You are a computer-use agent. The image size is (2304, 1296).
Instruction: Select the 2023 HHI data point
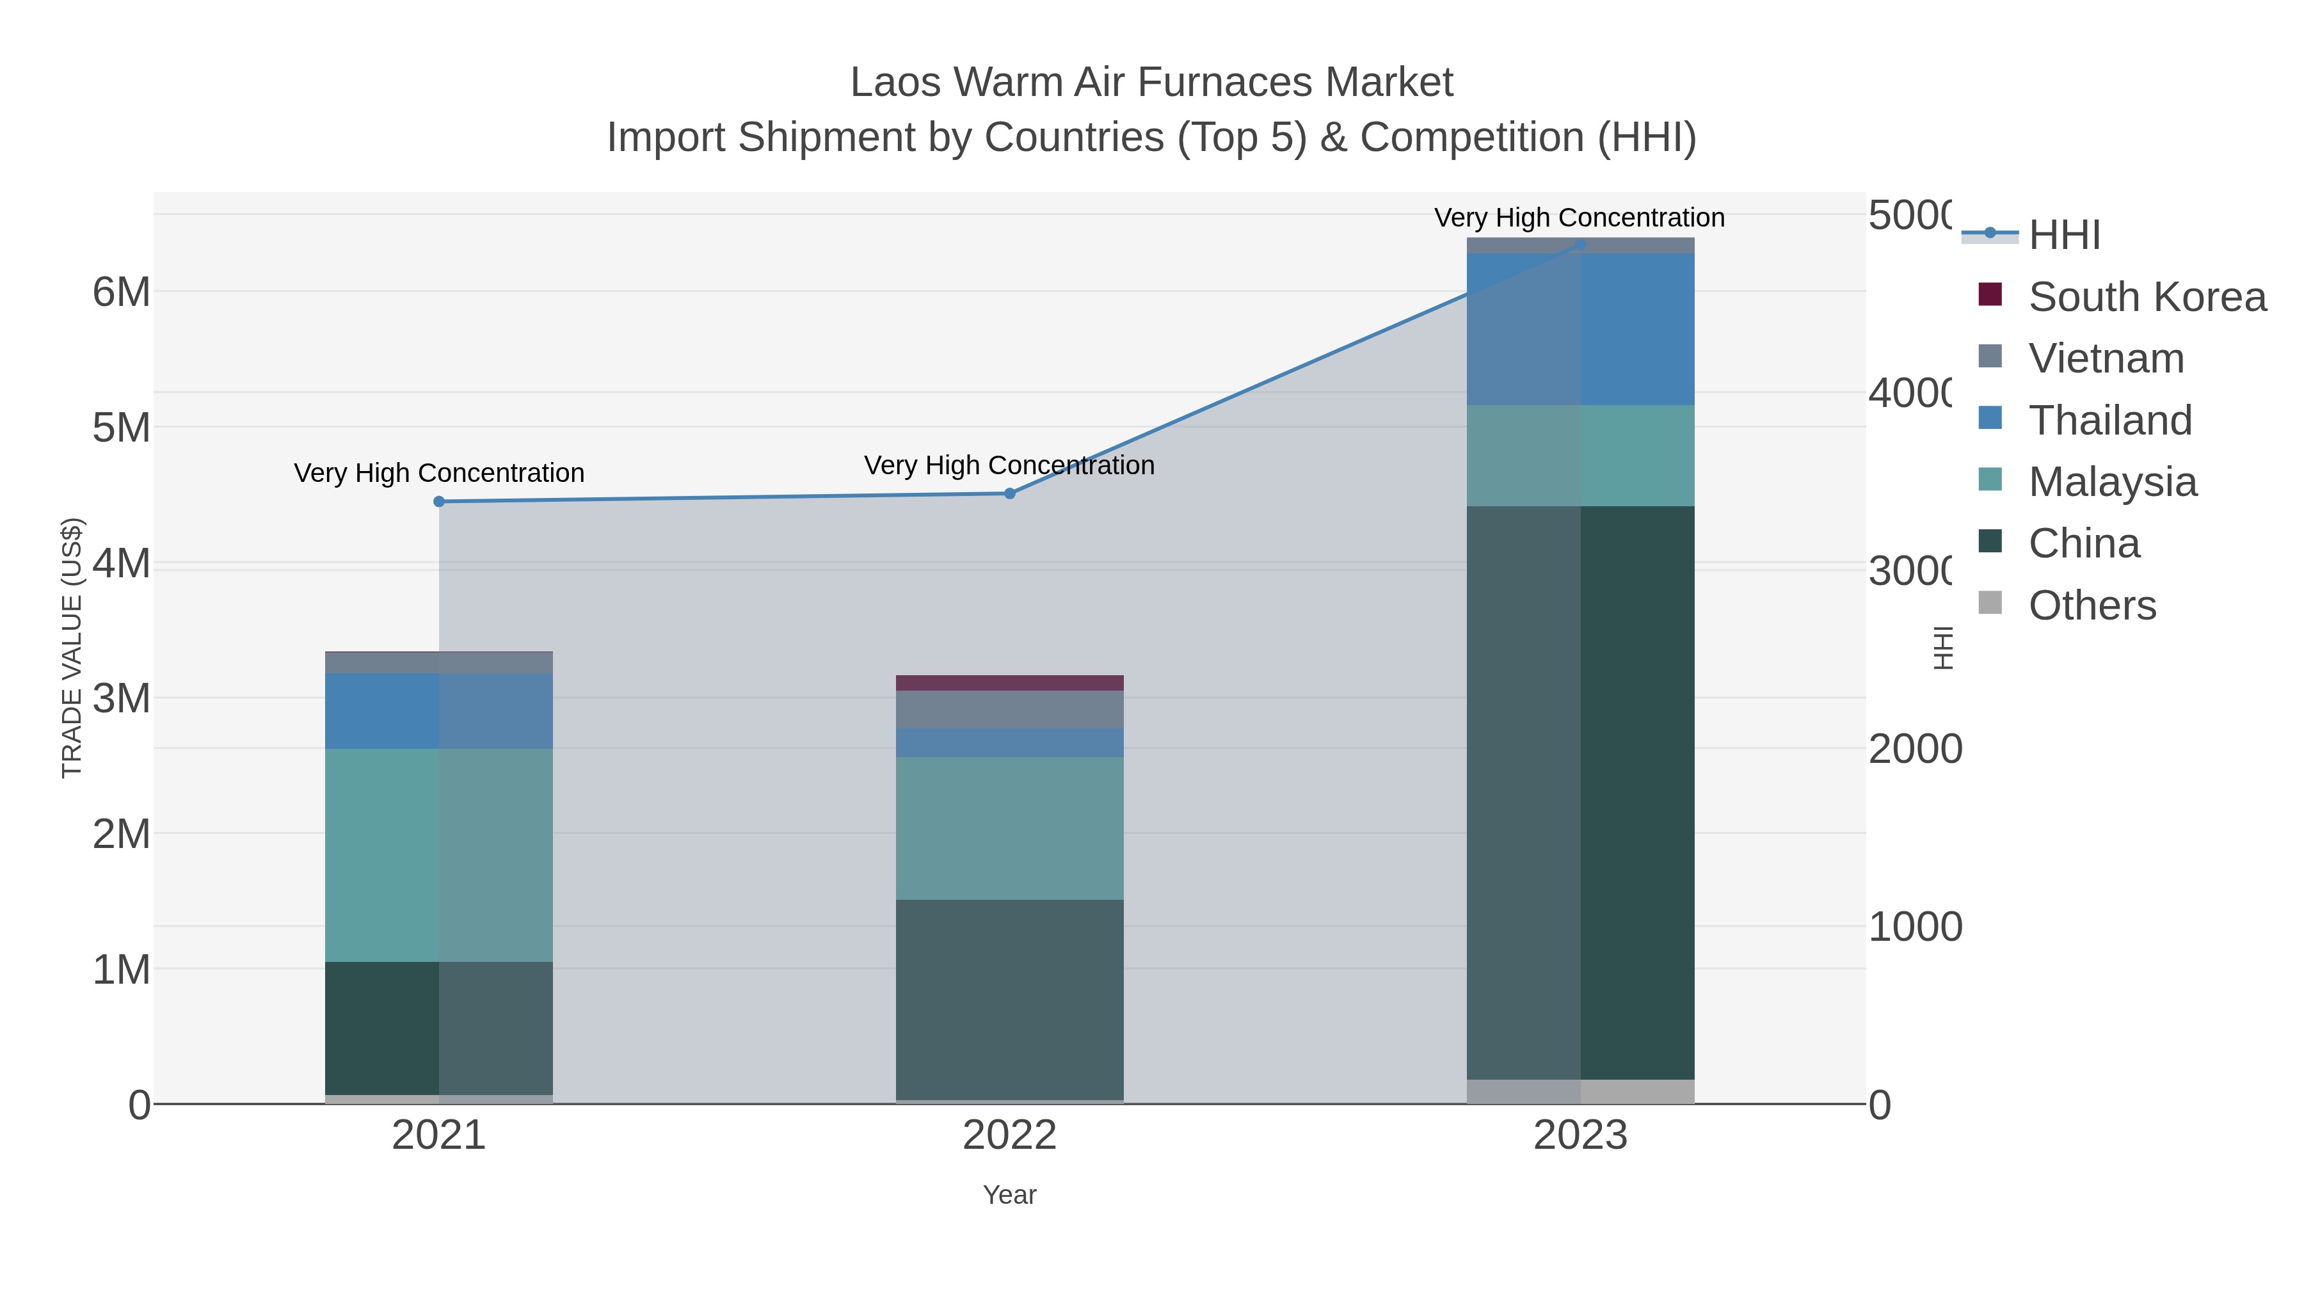point(1580,244)
